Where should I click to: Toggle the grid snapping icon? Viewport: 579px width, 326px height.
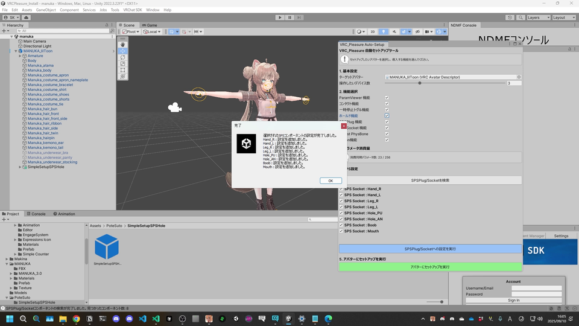tap(172, 32)
